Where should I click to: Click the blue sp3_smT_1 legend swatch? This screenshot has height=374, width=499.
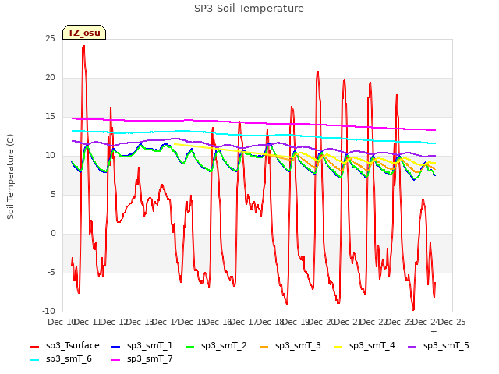116,346
